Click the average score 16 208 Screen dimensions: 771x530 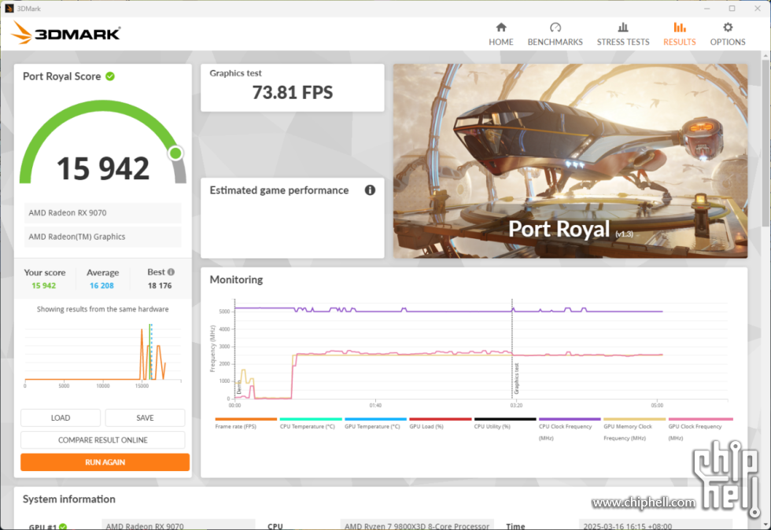coord(101,285)
